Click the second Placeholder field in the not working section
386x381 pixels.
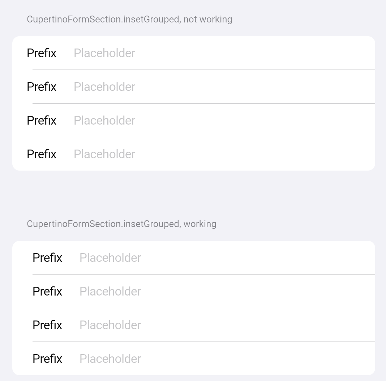[104, 87]
